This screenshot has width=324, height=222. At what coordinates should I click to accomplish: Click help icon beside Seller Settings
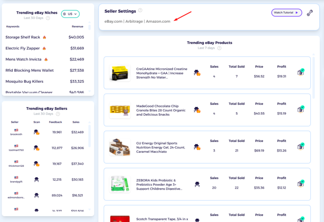140,10
